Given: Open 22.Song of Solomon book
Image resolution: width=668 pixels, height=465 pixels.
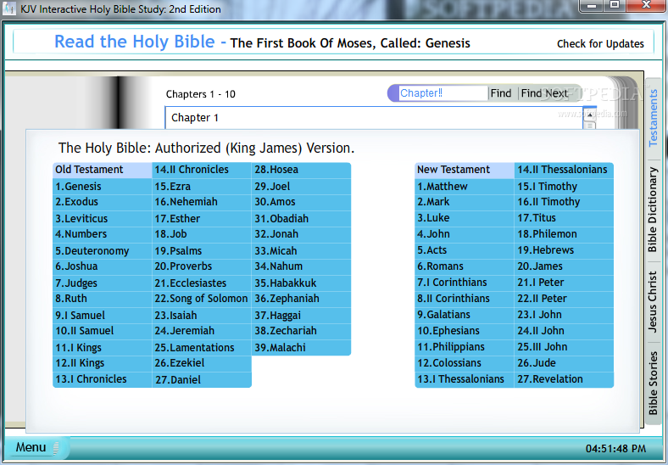Looking at the screenshot, I should tap(202, 299).
